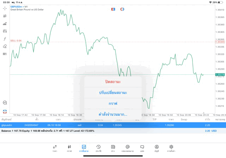226x158 pixels.
Task: Open the chart settings sliders icon
Action: 5,31
